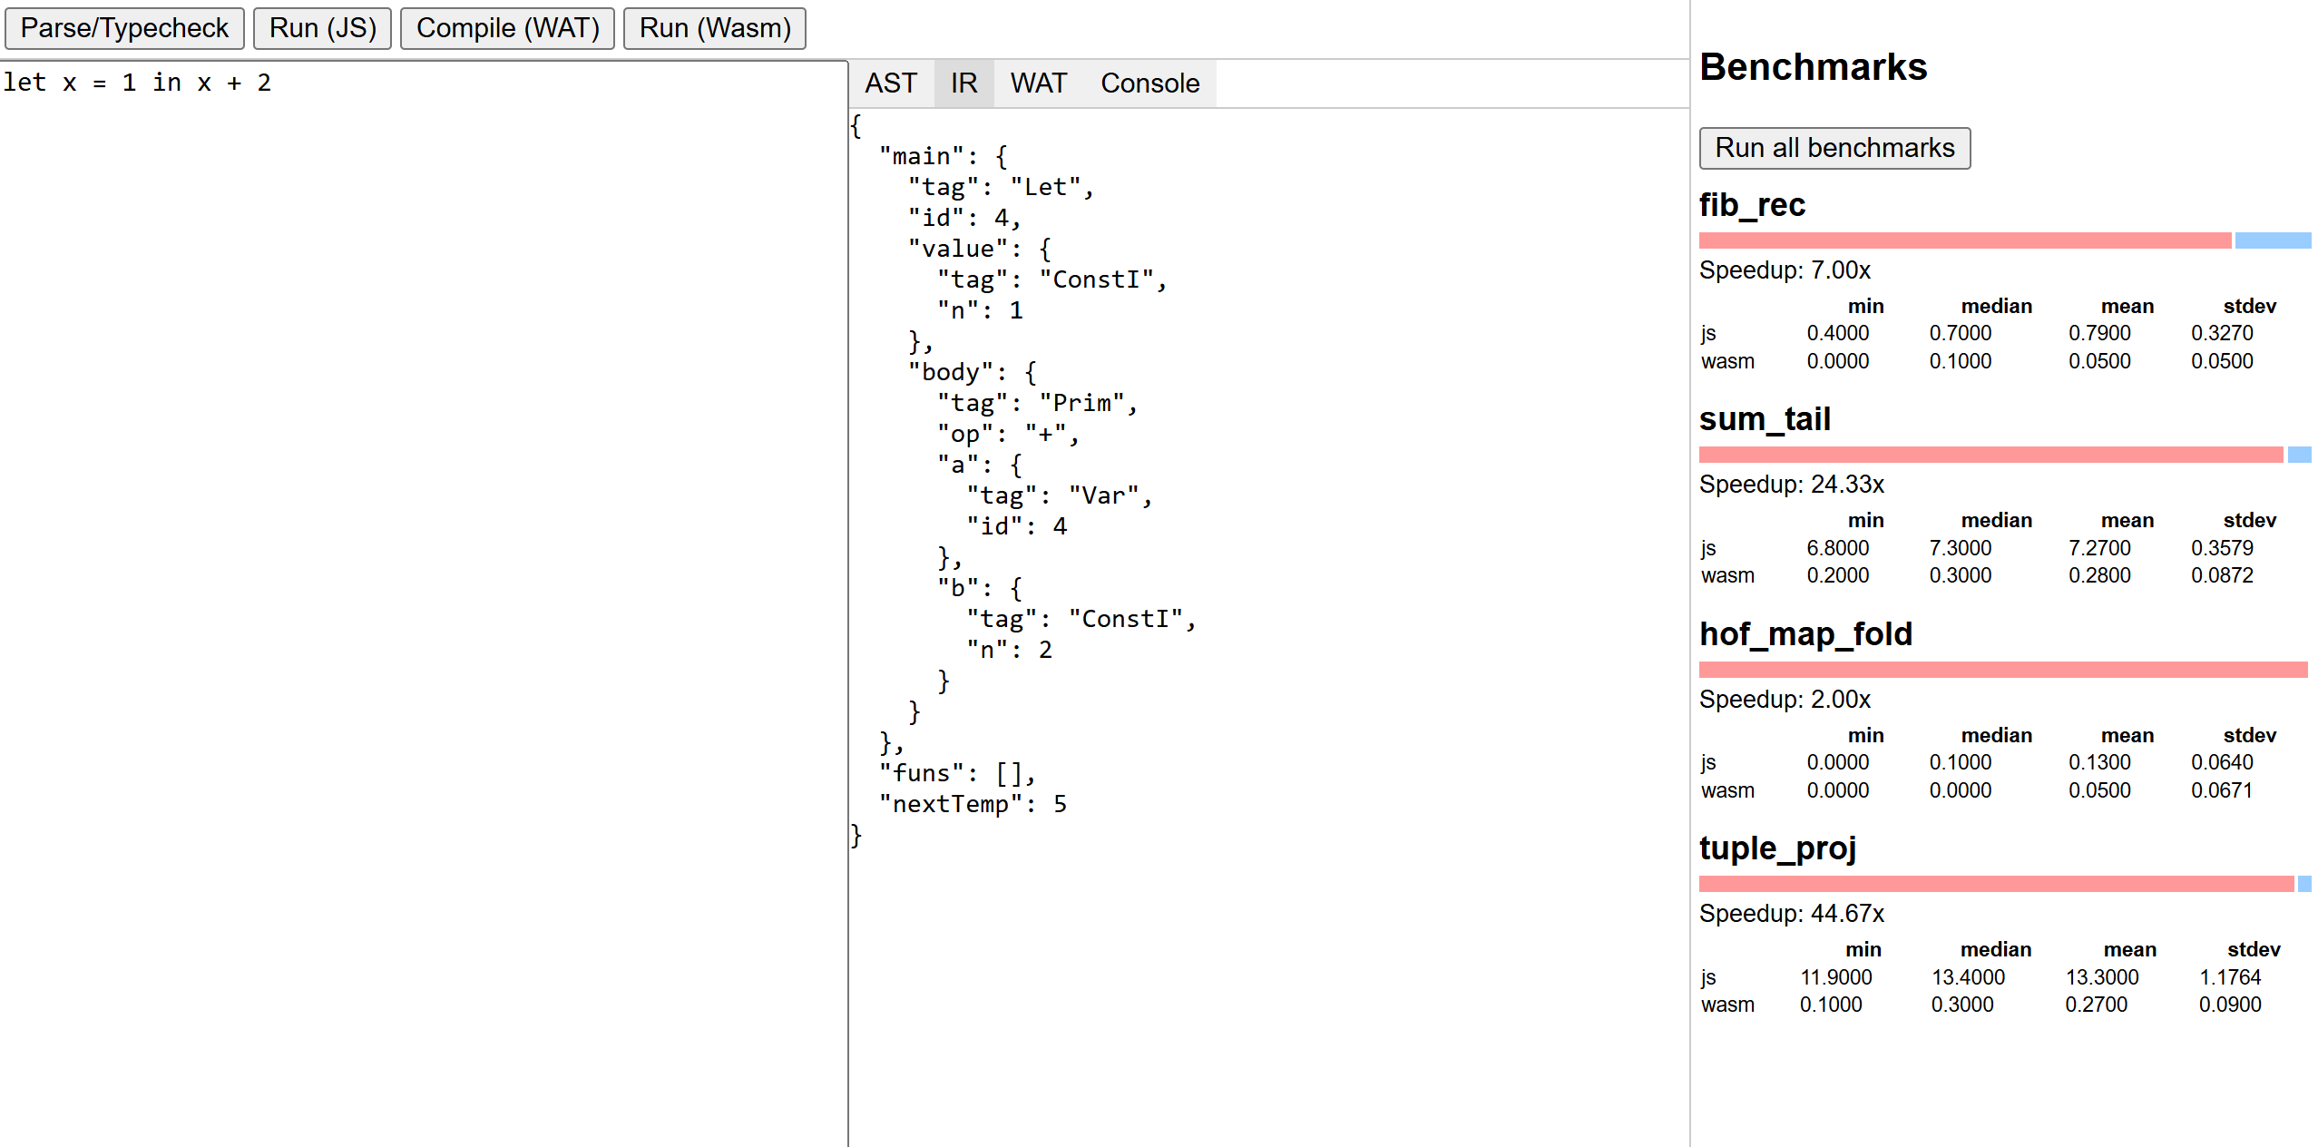Screen dimensions: 2318x1147
Task: Click the fib_rec red JS bar
Action: coord(1964,240)
